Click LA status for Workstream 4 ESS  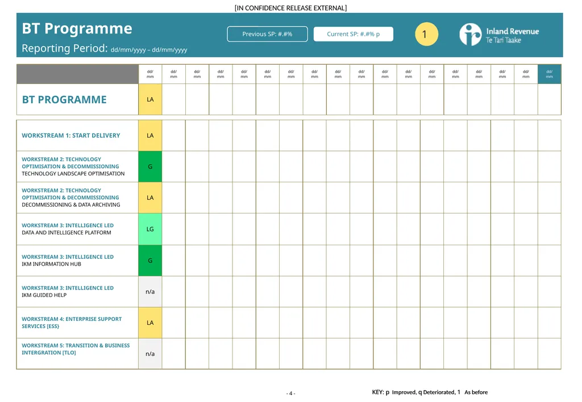[x=150, y=323]
